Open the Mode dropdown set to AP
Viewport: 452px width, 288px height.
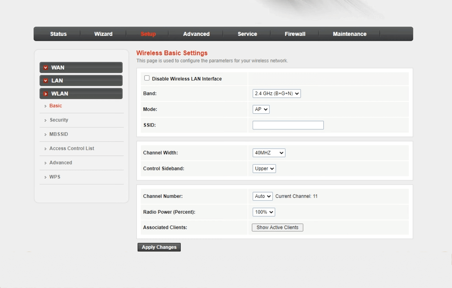tap(261, 109)
